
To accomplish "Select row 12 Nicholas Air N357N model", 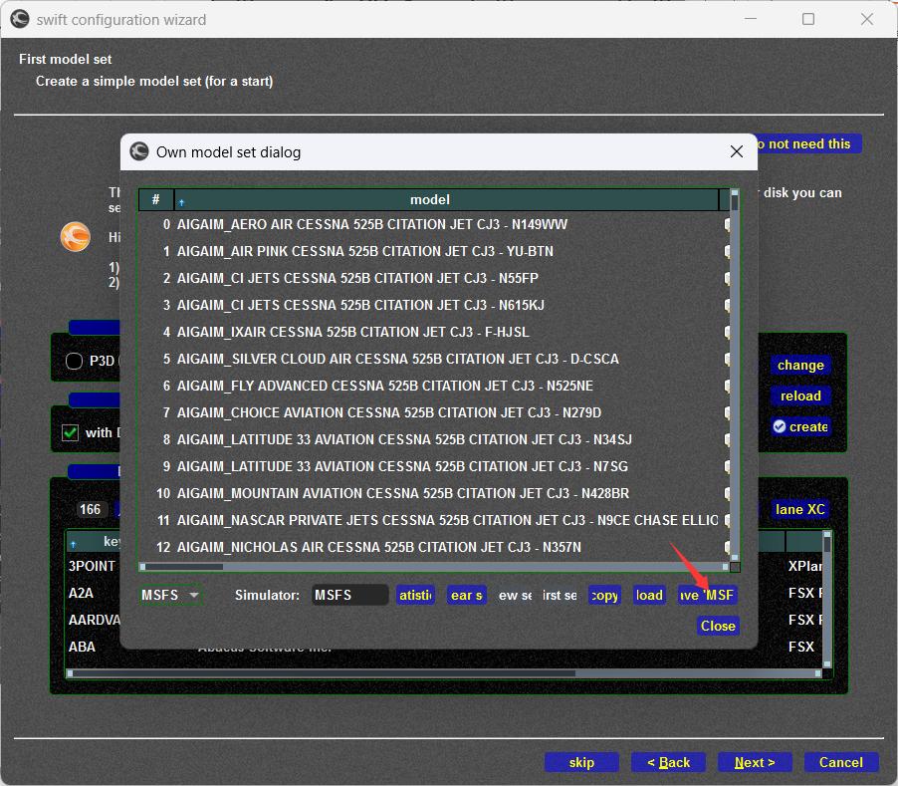I will point(433,547).
